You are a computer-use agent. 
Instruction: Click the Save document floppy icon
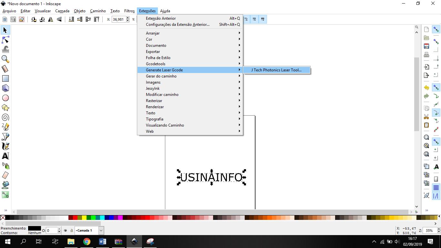pyautogui.click(x=426, y=46)
